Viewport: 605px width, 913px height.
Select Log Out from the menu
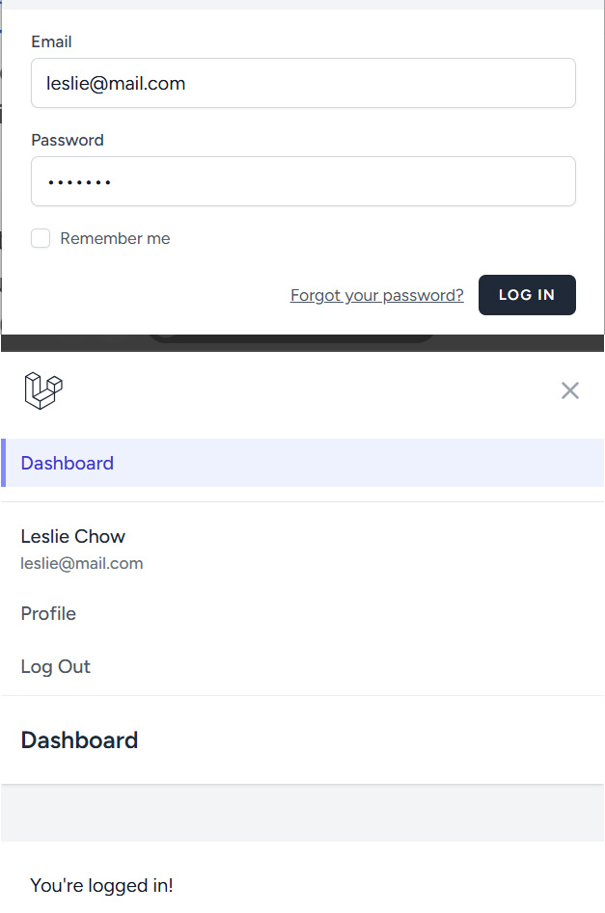point(56,666)
